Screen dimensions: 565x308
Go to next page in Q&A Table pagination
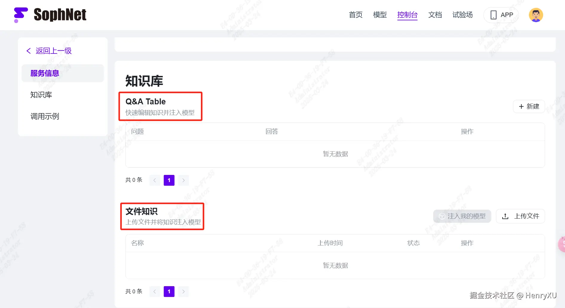coord(183,180)
